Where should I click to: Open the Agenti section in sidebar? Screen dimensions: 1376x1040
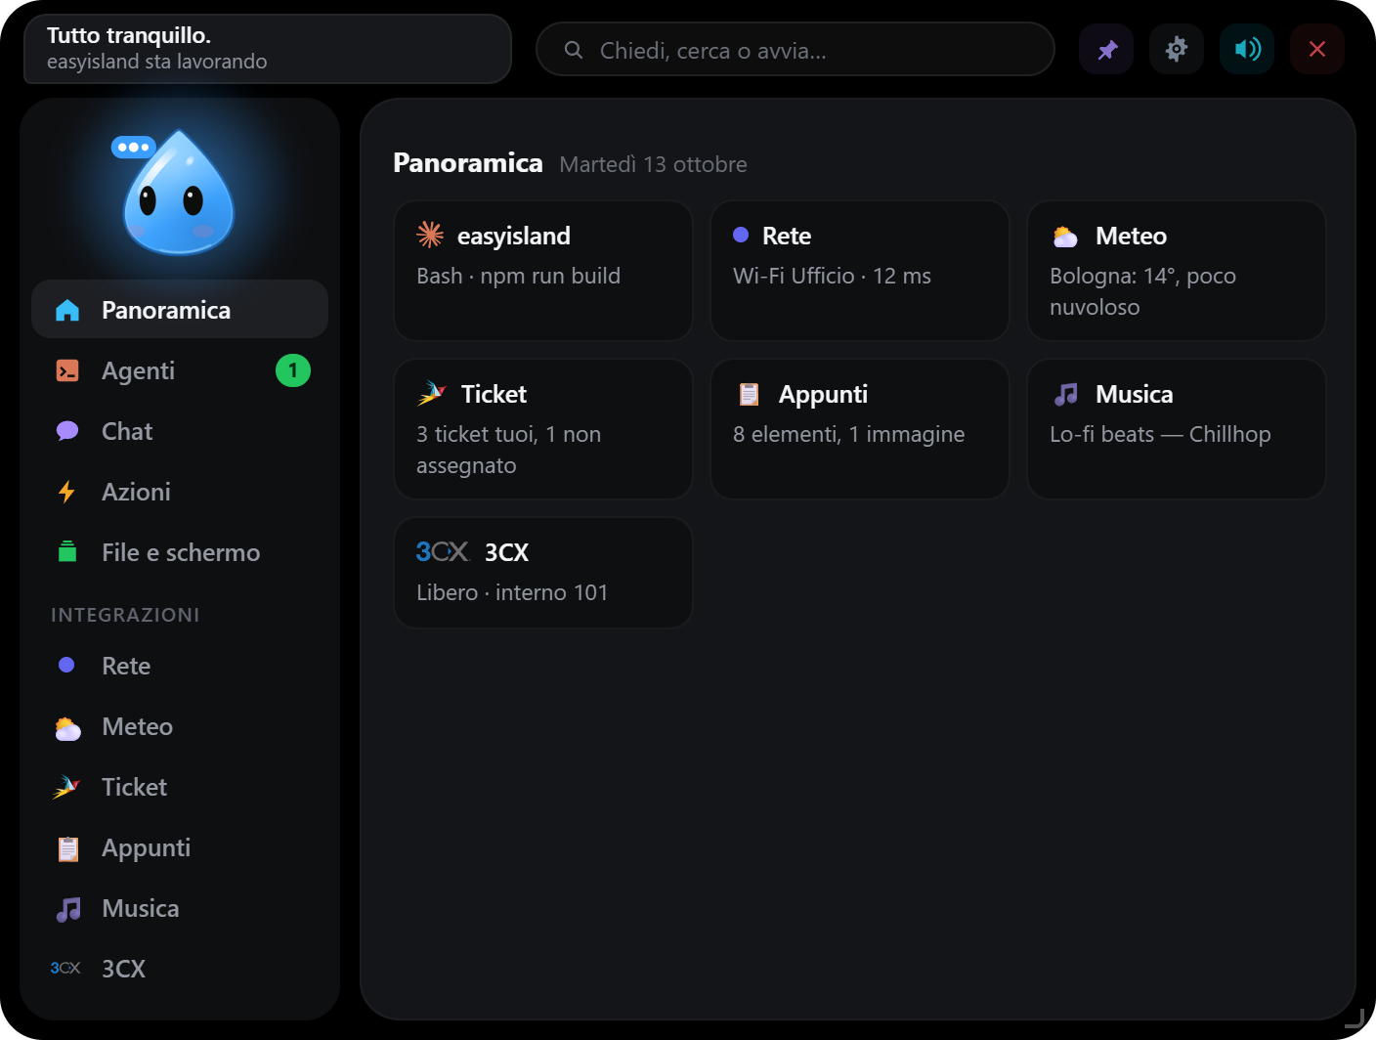(x=180, y=370)
